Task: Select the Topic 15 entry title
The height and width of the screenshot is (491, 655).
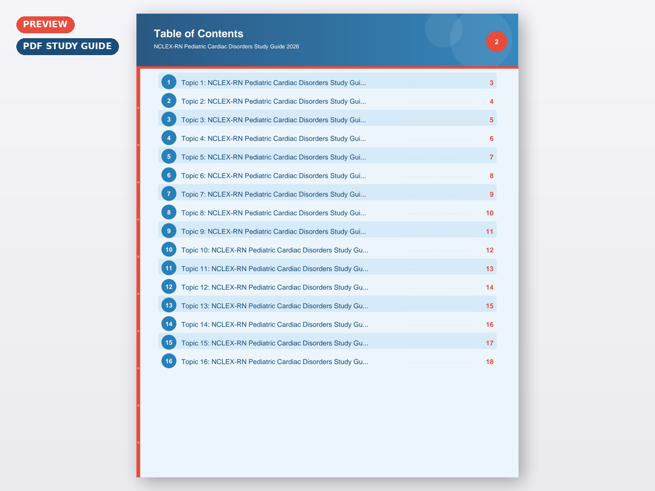Action: [x=275, y=343]
